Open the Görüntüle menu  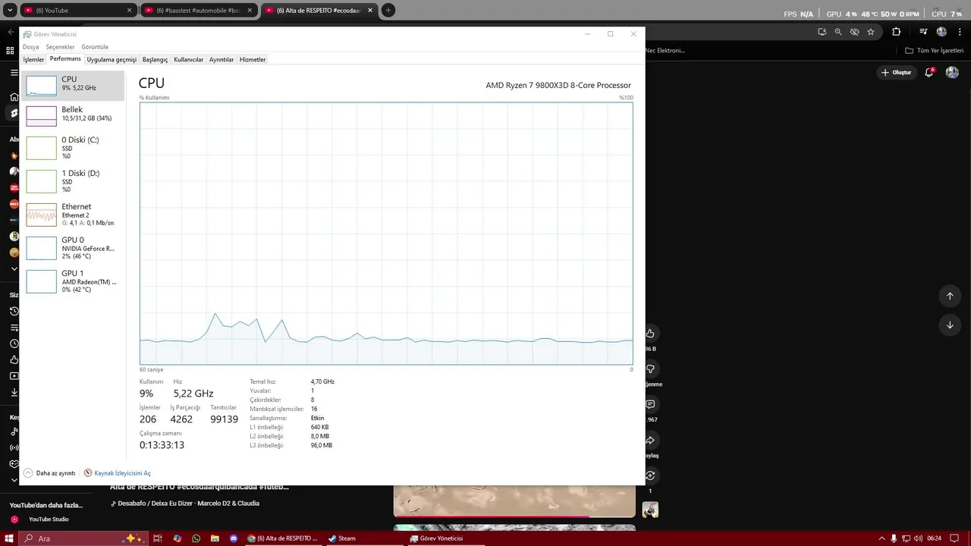(x=95, y=47)
